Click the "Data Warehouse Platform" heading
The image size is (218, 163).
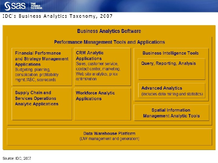(109, 133)
